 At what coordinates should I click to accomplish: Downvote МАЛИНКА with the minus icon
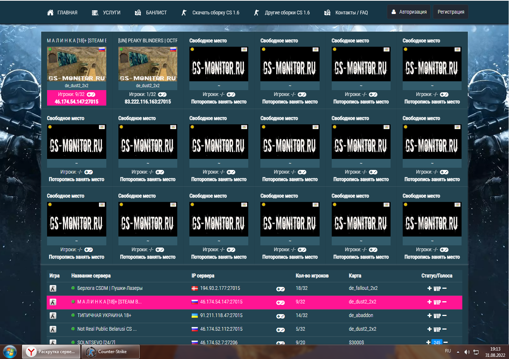point(444,302)
